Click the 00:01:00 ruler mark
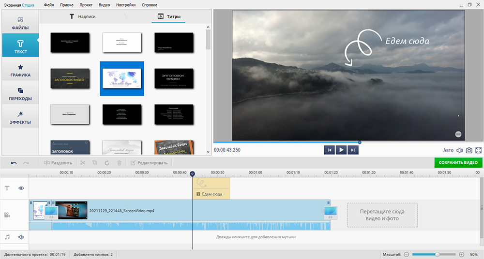The image size is (484, 259). pos(255,173)
